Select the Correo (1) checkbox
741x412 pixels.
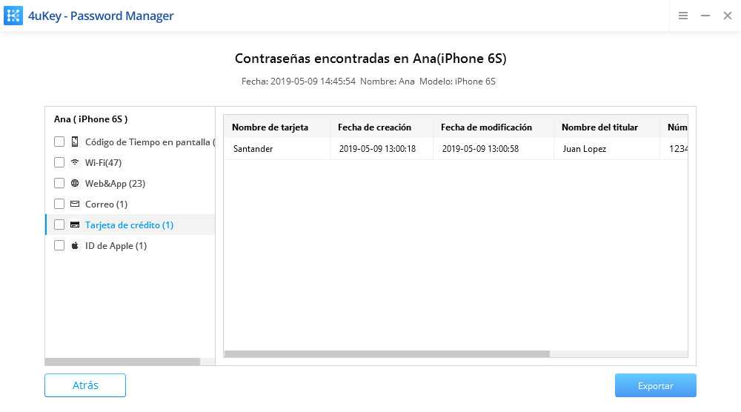(x=59, y=204)
